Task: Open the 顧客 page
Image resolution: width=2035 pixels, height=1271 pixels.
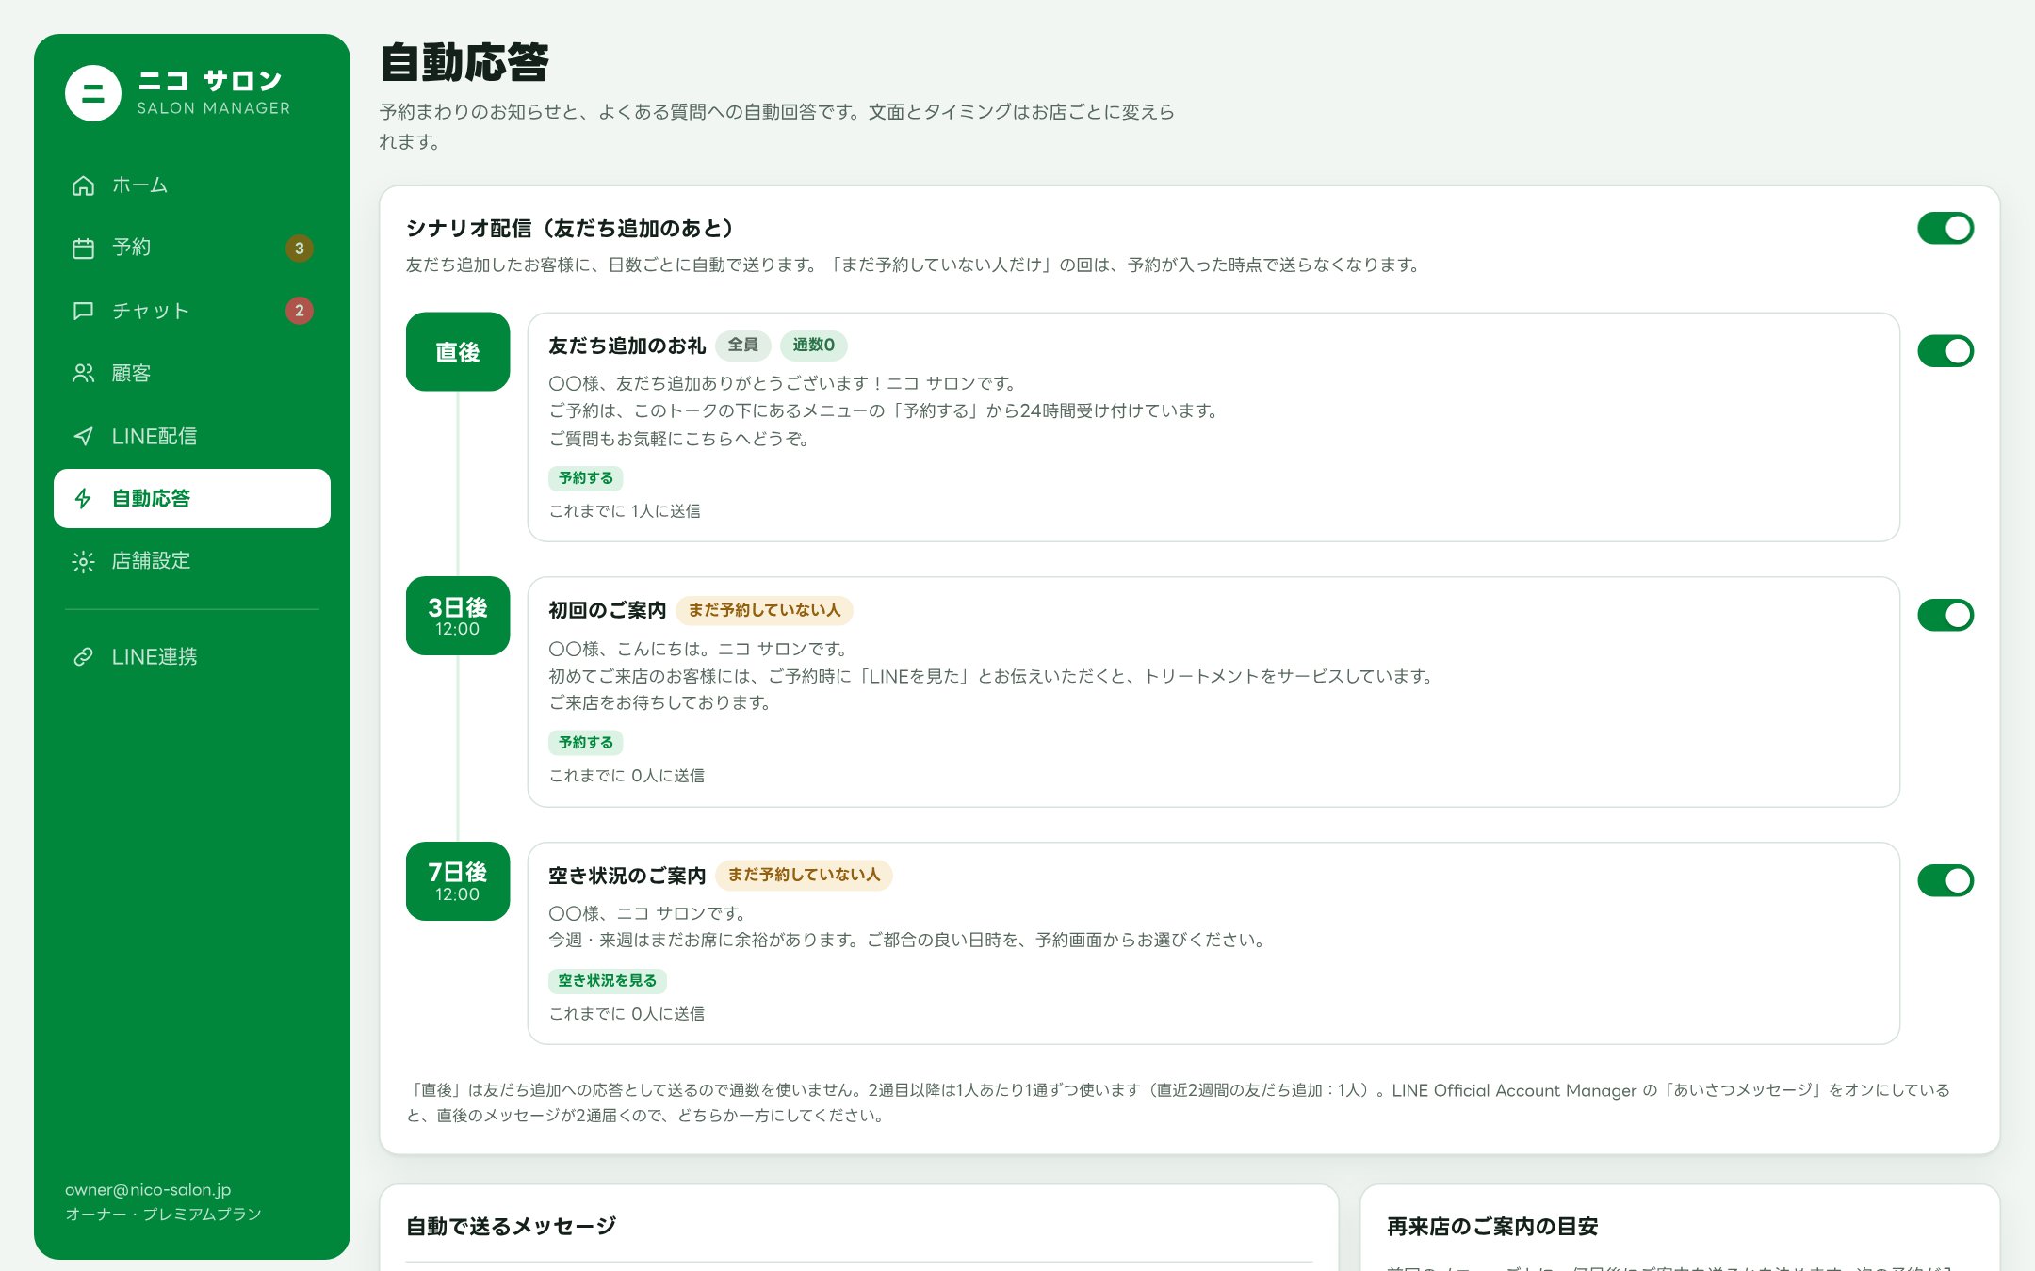Action: 192,373
